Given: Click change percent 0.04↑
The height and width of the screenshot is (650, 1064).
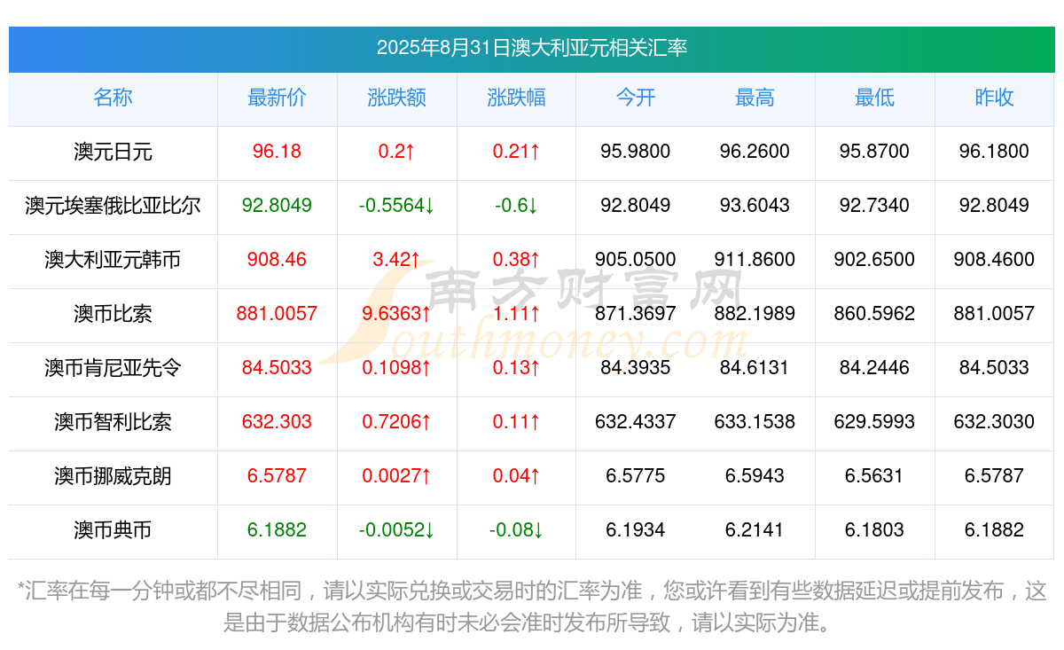Looking at the screenshot, I should [x=516, y=476].
